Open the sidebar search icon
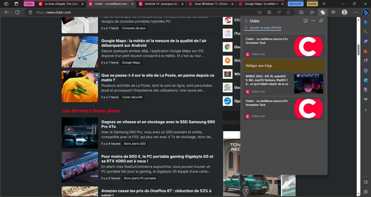The width and height of the screenshot is (371, 197). [365, 32]
